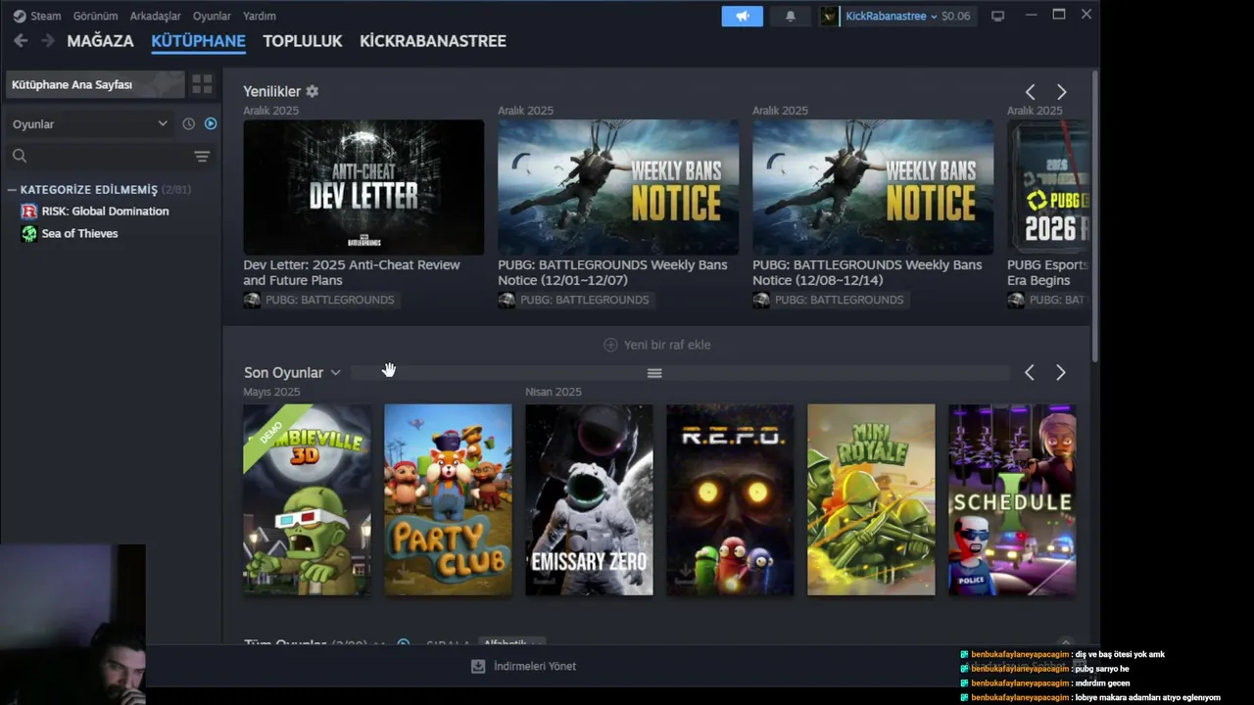Click the PUBG Esports 2026 thumbnail
The image size is (1254, 705).
point(1047,187)
